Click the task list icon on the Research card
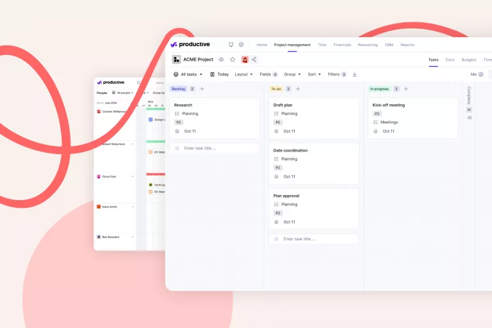The image size is (492, 328). [x=177, y=114]
